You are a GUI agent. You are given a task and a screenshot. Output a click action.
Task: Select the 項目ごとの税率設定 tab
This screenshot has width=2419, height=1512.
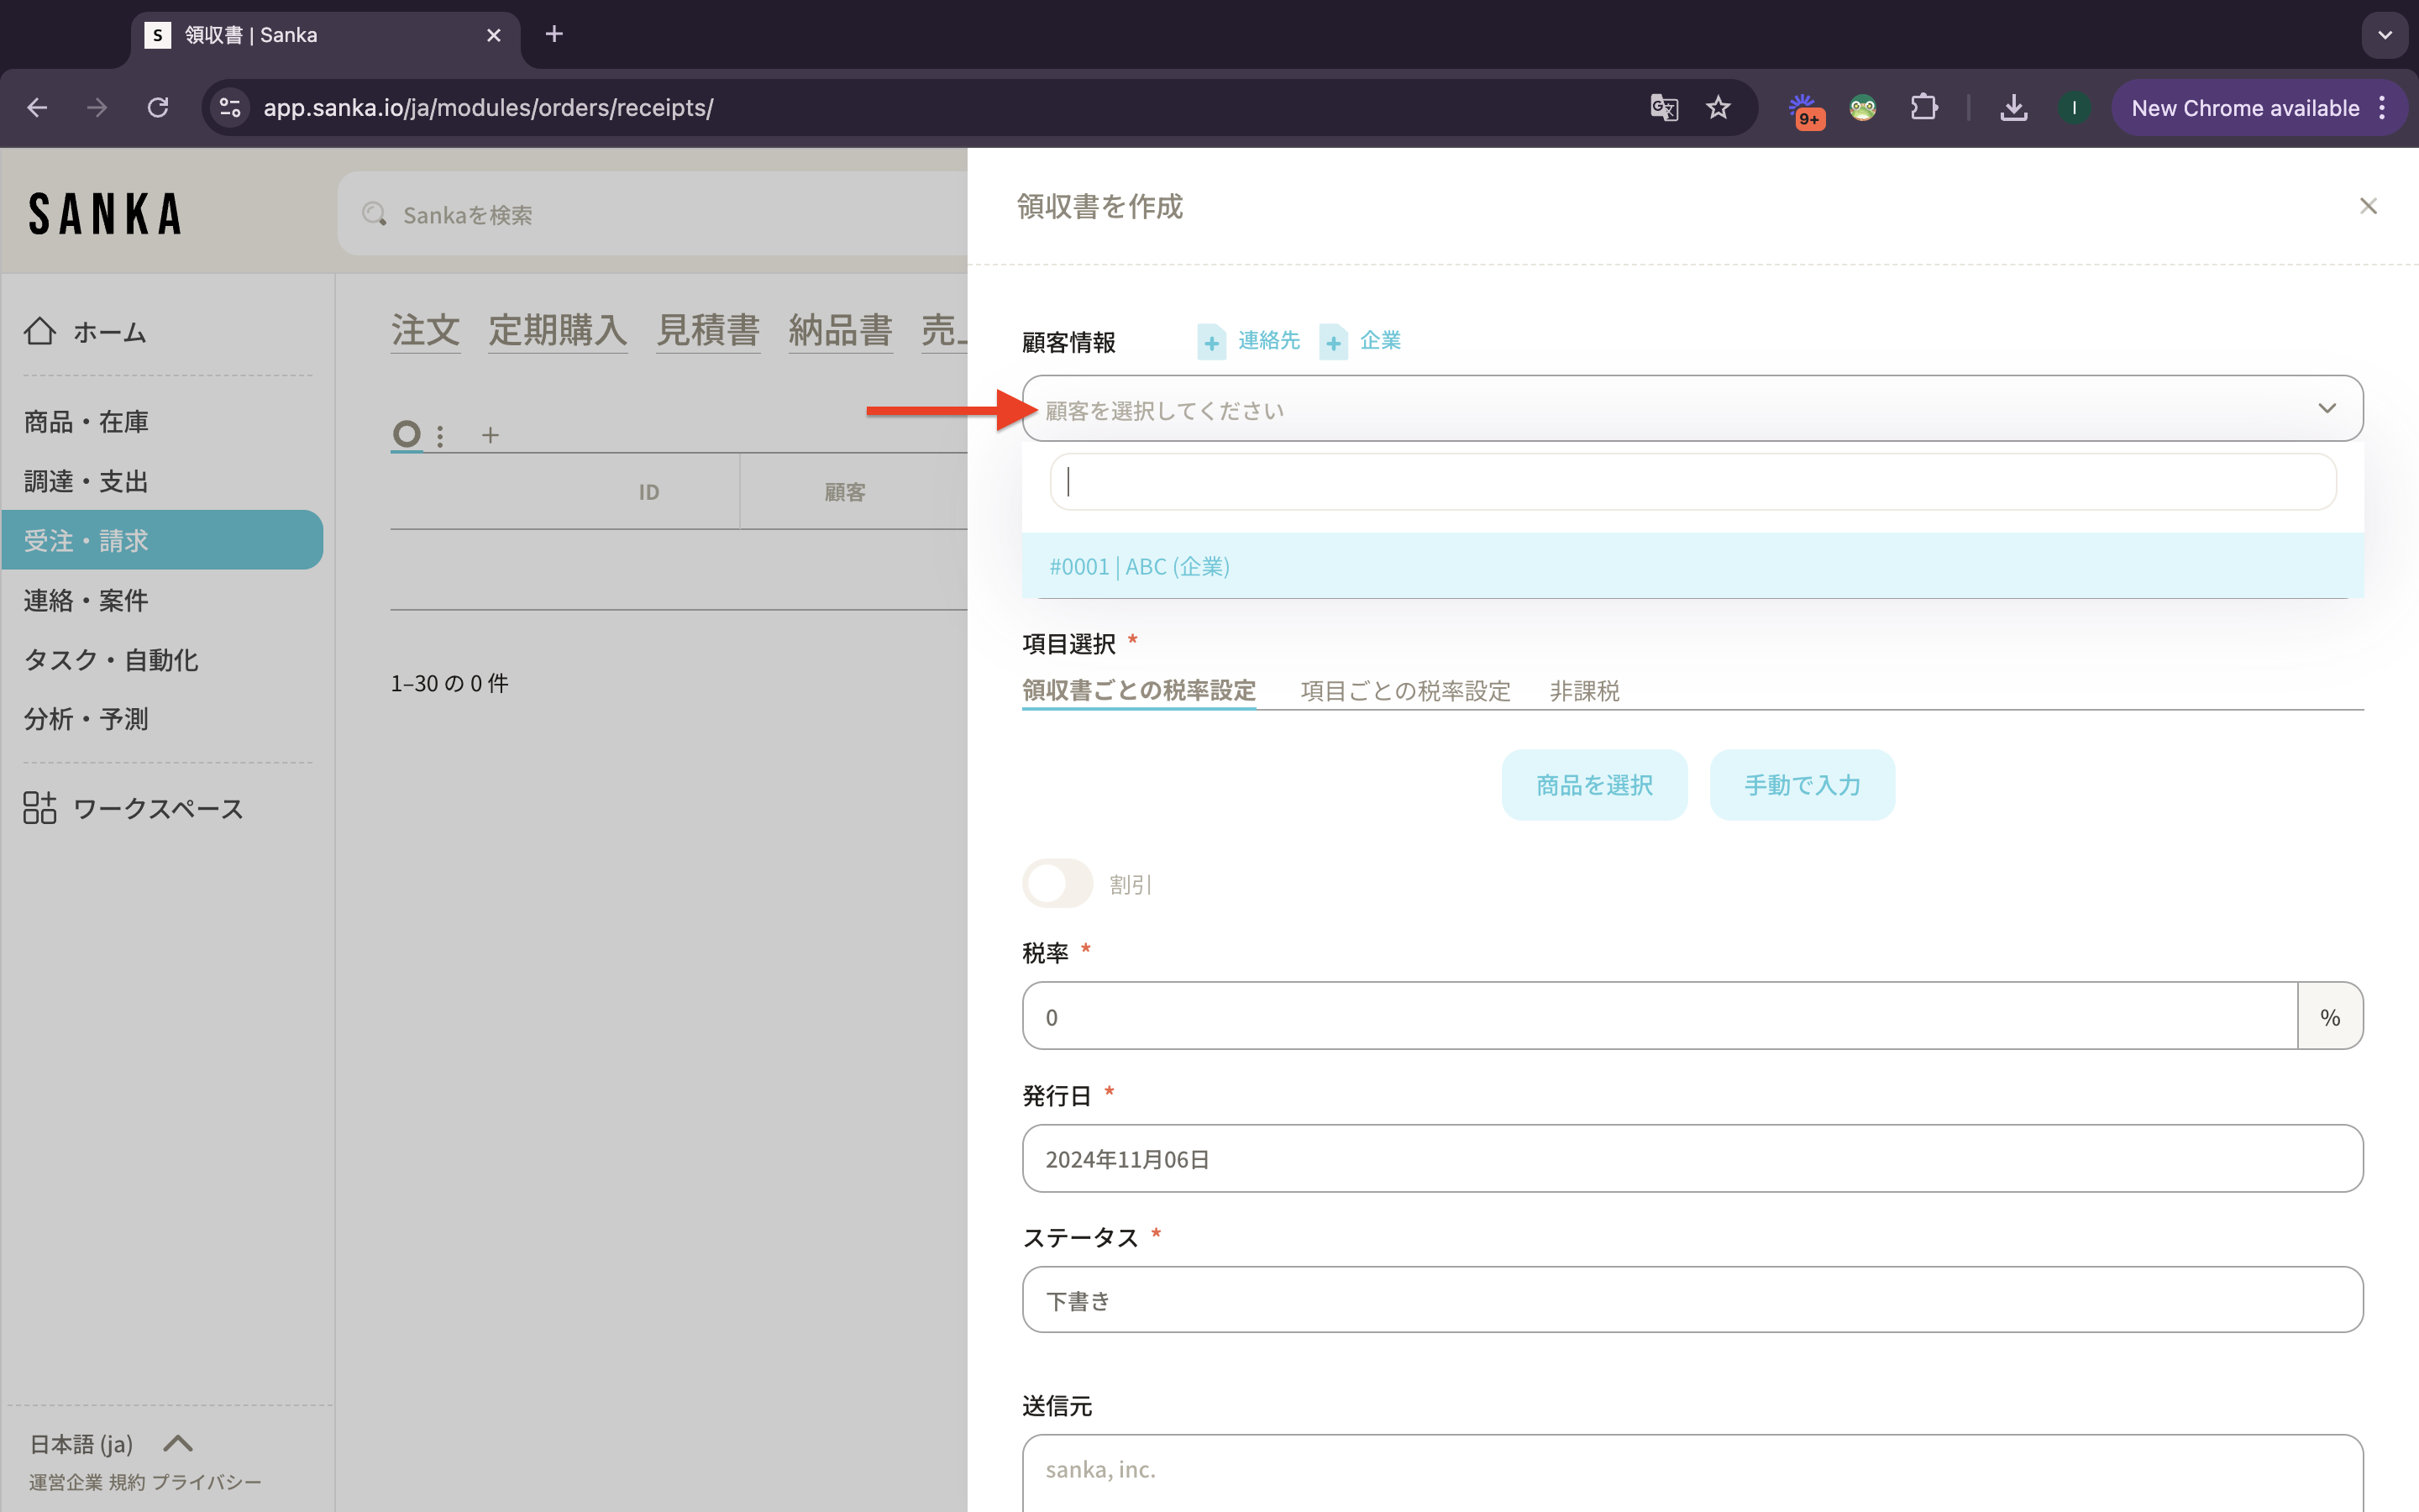click(1405, 690)
